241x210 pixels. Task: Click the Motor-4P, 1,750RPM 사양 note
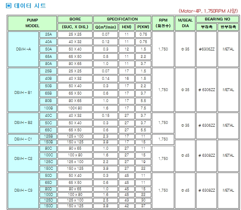(x=208, y=11)
